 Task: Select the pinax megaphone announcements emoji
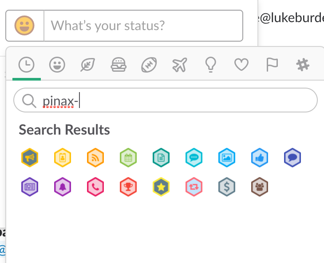tap(30, 157)
